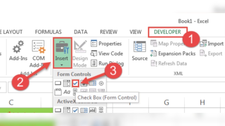This screenshot has height=126, width=225.
Task: Expand the Insert controls dropdown
Action: tap(62, 53)
